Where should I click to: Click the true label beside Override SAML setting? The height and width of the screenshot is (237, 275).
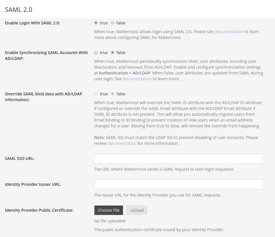(x=103, y=94)
